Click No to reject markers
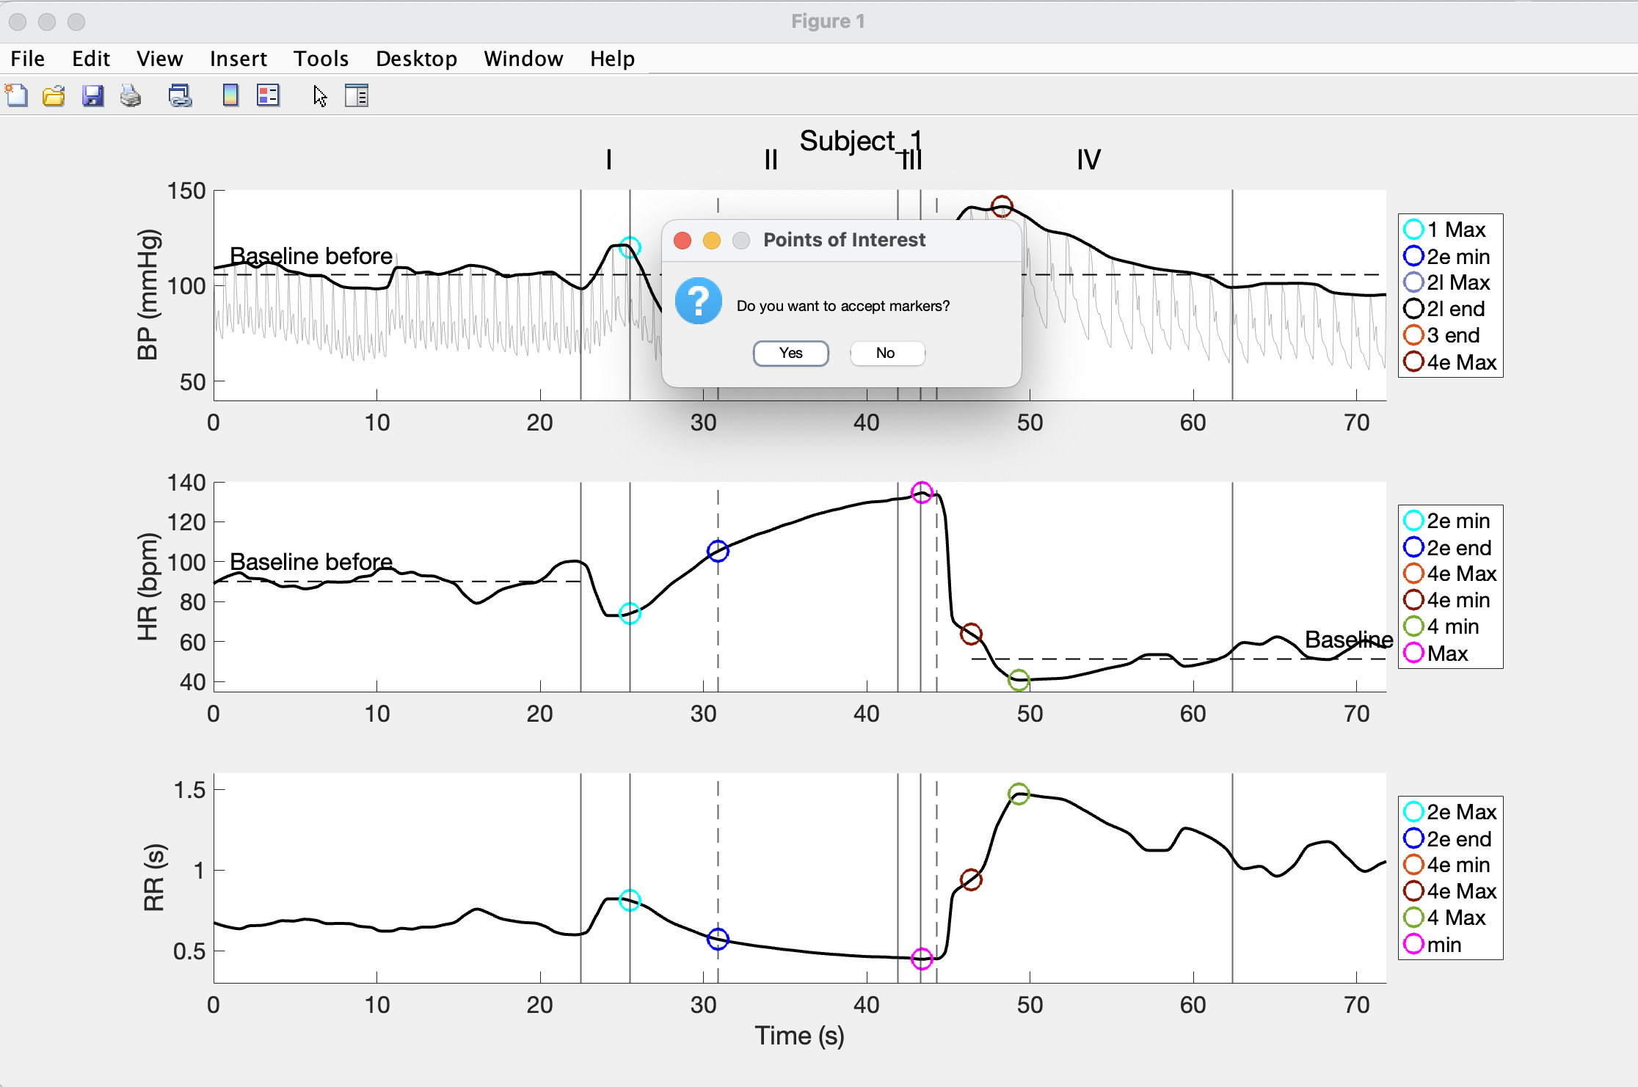This screenshot has width=1638, height=1087. 886,353
